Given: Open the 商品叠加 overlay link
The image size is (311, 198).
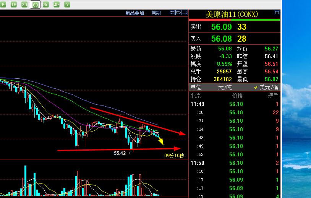Looking at the screenshot, I should (x=134, y=13).
